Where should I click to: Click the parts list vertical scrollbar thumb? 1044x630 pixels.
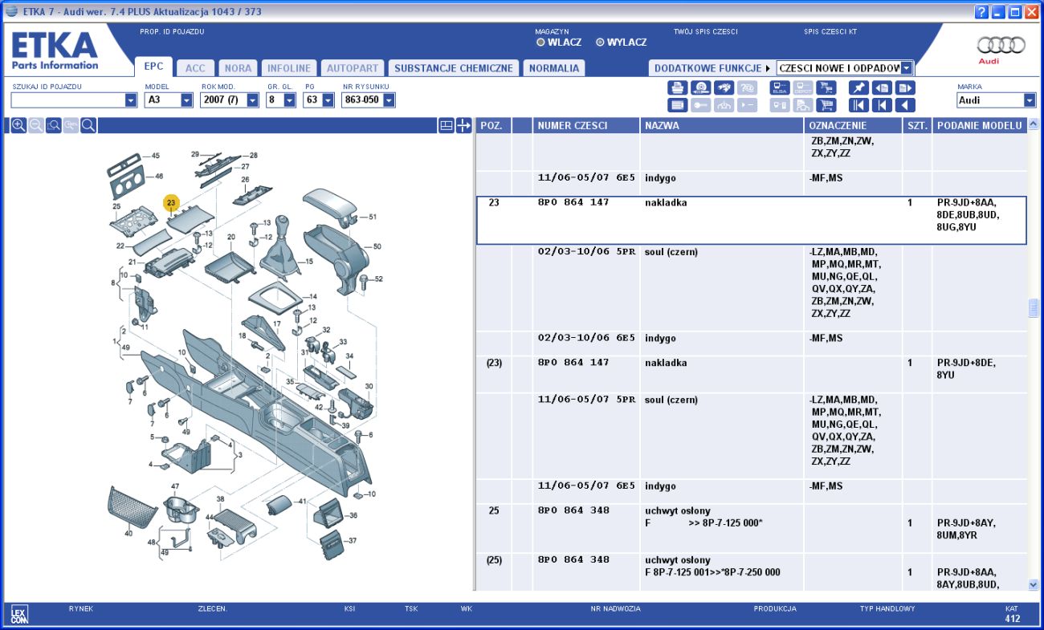[1033, 308]
